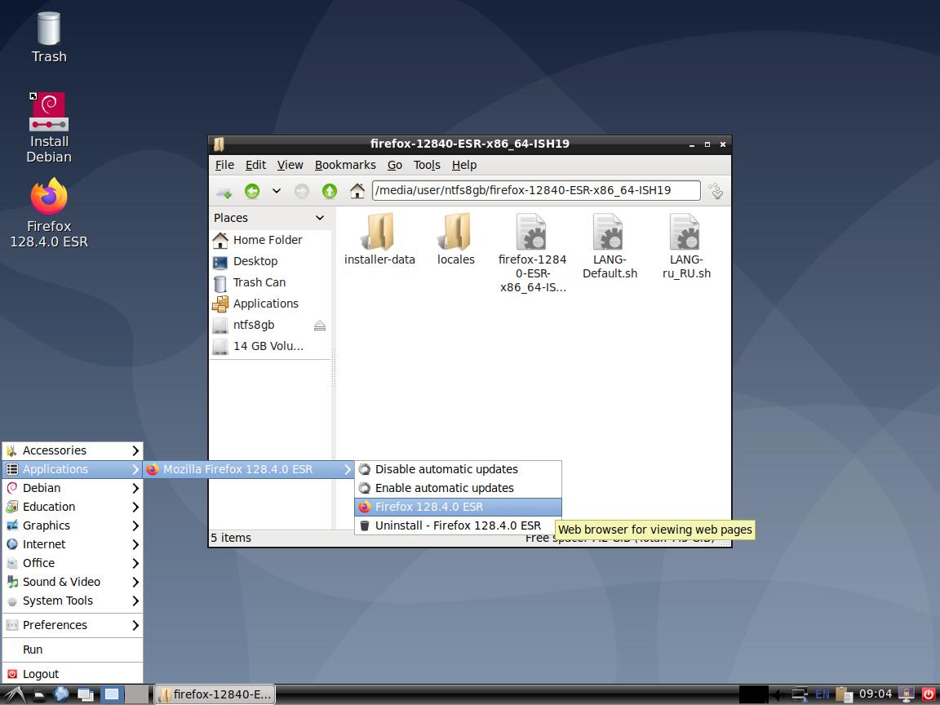The image size is (940, 705).
Task: Select ntfs8gb volume in Places
Action: tap(260, 325)
